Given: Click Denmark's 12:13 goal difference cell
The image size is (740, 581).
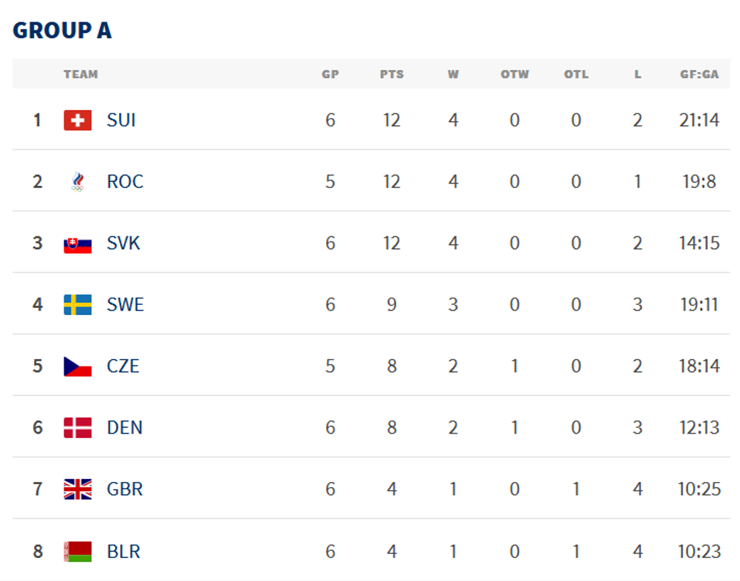Looking at the screenshot, I should [699, 428].
